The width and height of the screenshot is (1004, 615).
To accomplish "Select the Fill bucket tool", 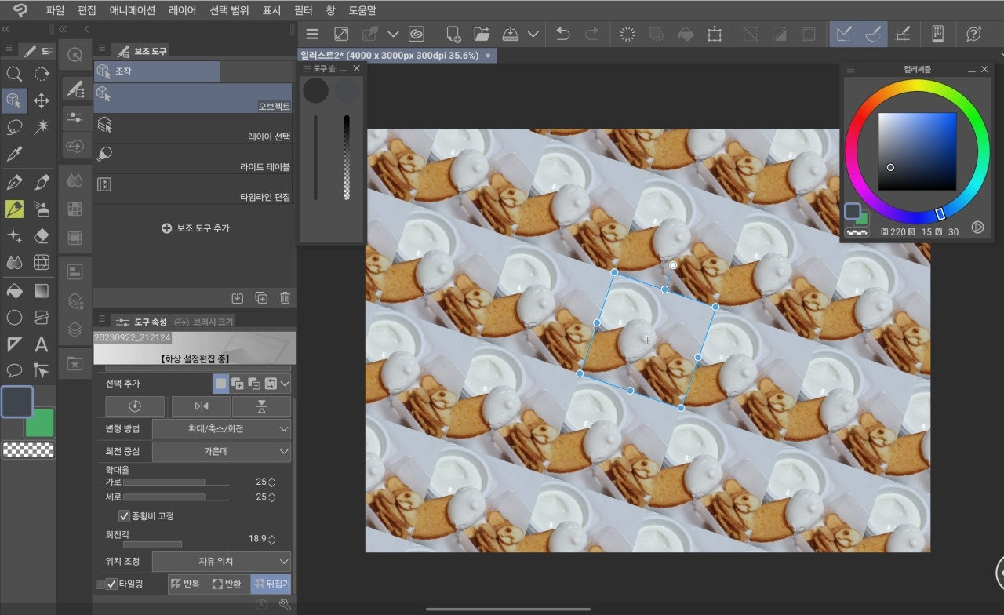I will tap(14, 291).
